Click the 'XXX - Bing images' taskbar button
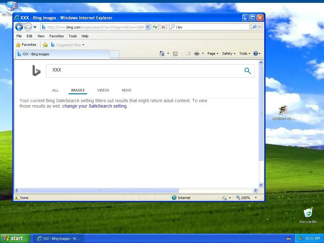 [59, 239]
